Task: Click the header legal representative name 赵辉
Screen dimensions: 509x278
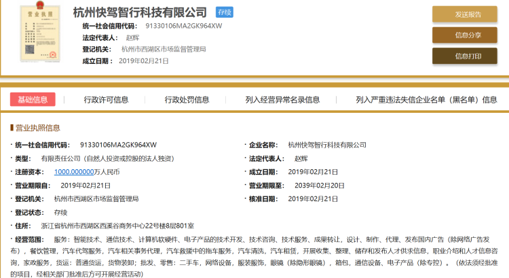Action: [132, 37]
